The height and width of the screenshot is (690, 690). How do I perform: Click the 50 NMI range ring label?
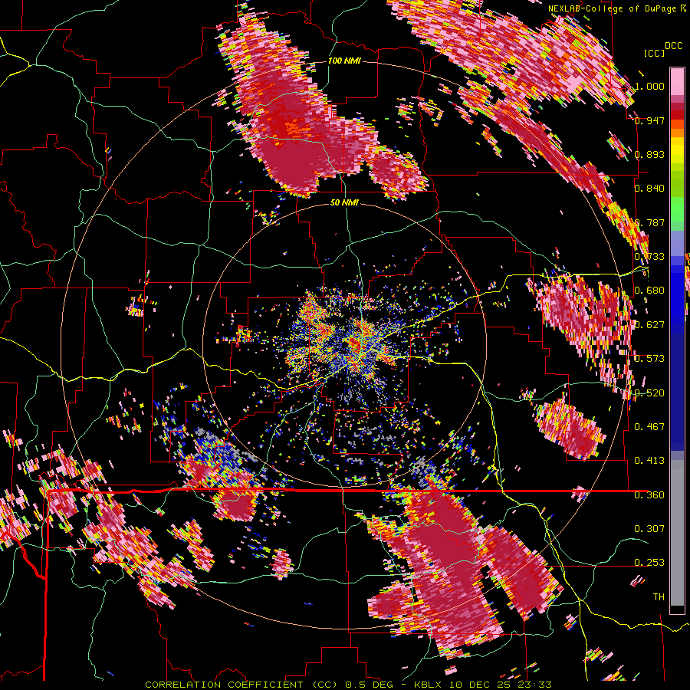[343, 202]
